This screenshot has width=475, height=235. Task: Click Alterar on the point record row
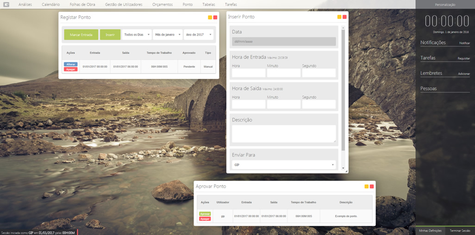(71, 65)
